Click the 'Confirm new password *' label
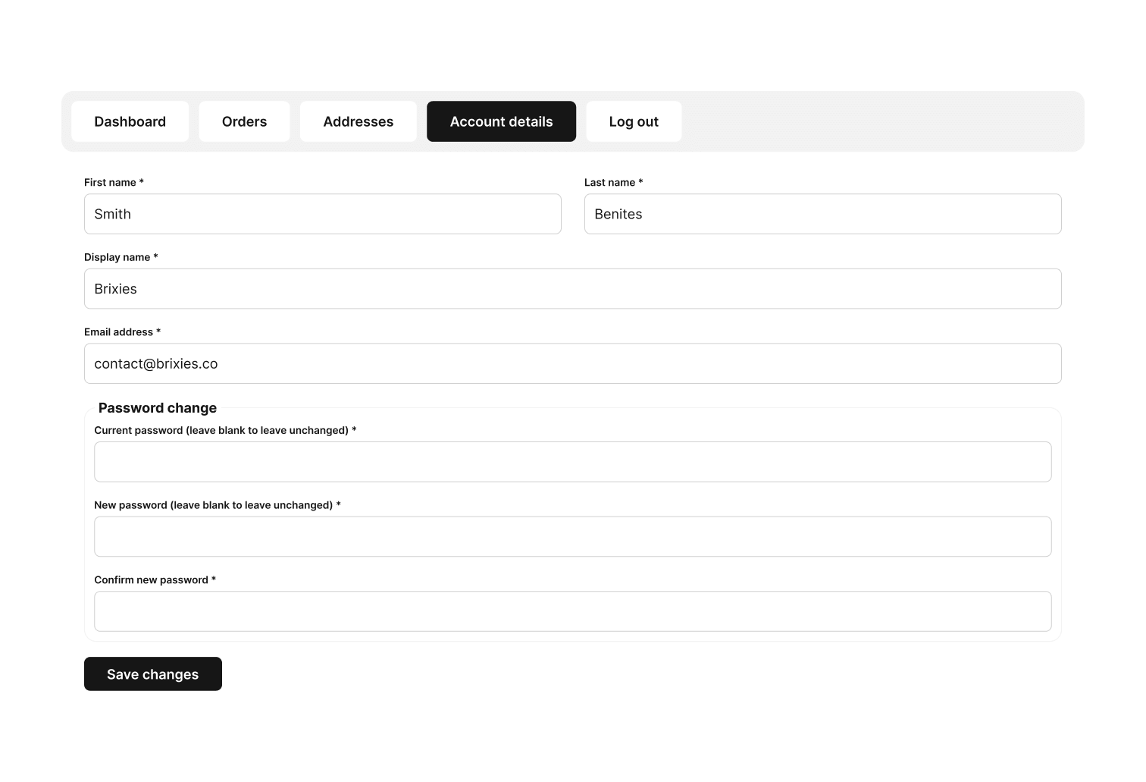Viewport: 1146px width, 782px height. (155, 580)
